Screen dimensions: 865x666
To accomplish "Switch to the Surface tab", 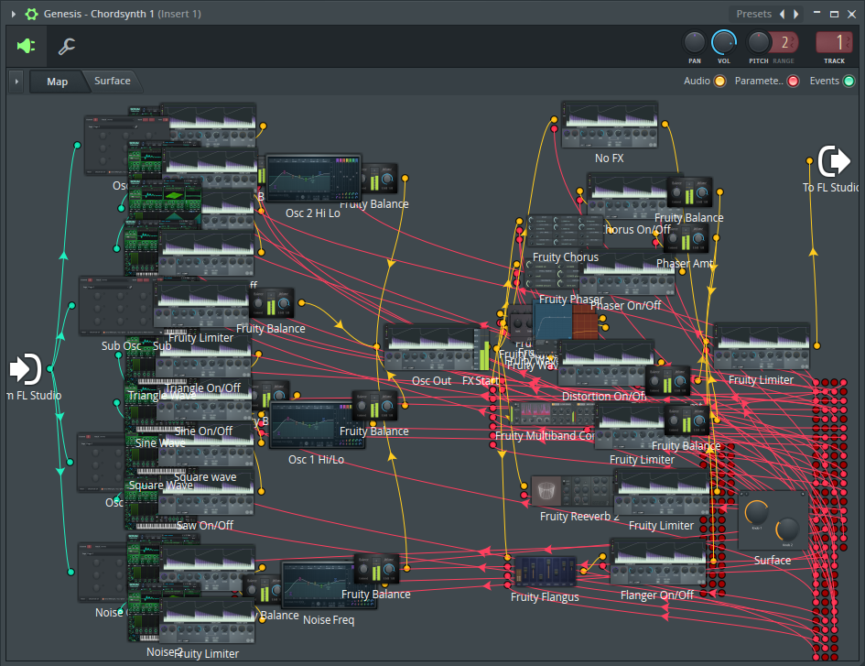I will (113, 82).
